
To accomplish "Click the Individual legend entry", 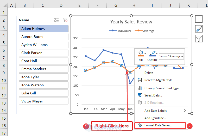I will (120, 31).
